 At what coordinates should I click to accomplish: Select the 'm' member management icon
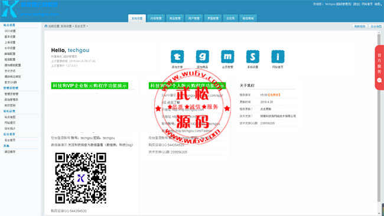(227, 57)
